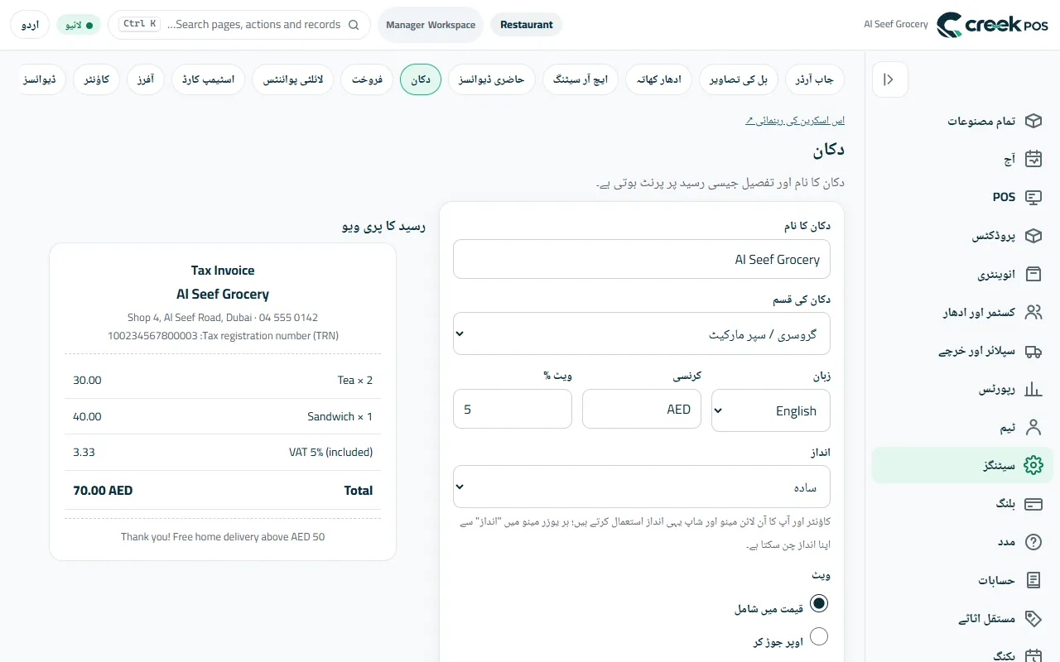
Task: Open the اسٹیمپ کارڈ tab
Action: [209, 79]
